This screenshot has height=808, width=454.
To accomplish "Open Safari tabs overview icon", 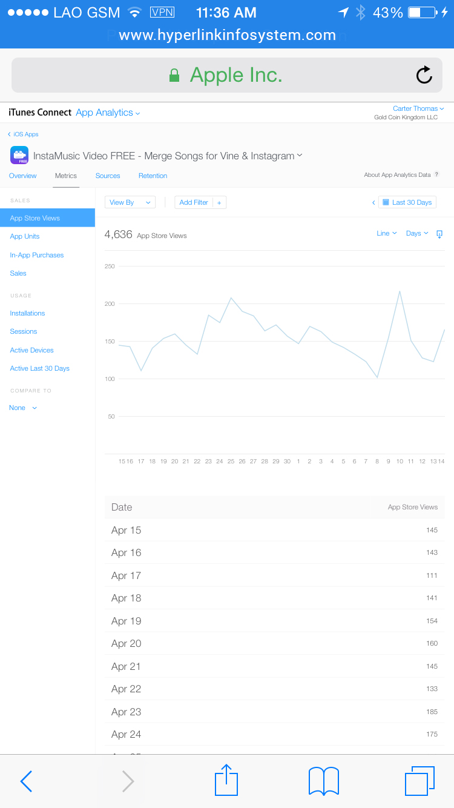I will coord(419,781).
